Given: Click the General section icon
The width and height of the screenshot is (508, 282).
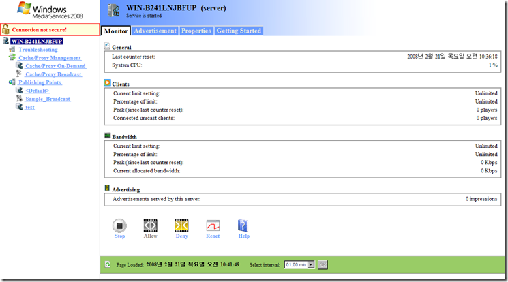Looking at the screenshot, I should click(107, 46).
